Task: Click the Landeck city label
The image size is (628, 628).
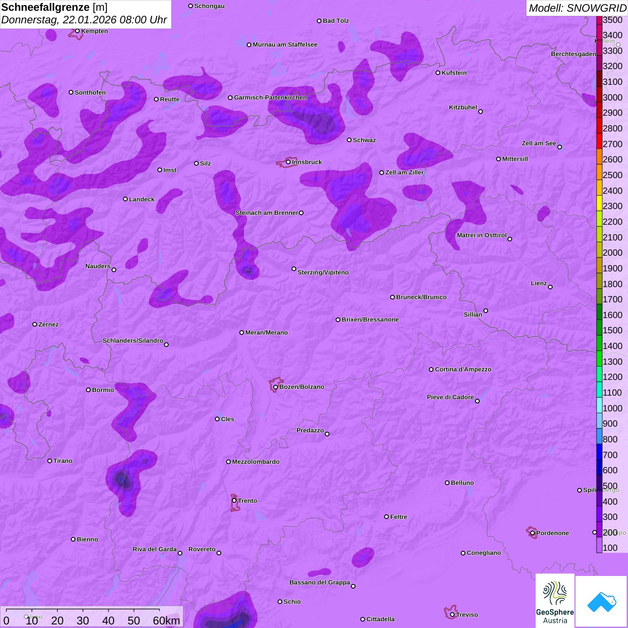Action: [142, 199]
